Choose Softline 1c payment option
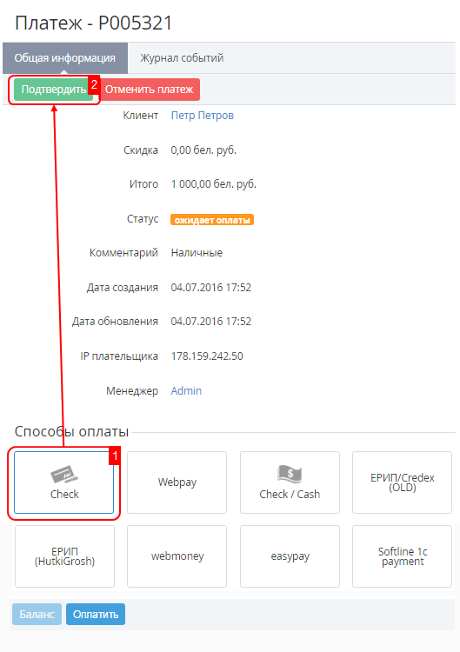 point(403,556)
